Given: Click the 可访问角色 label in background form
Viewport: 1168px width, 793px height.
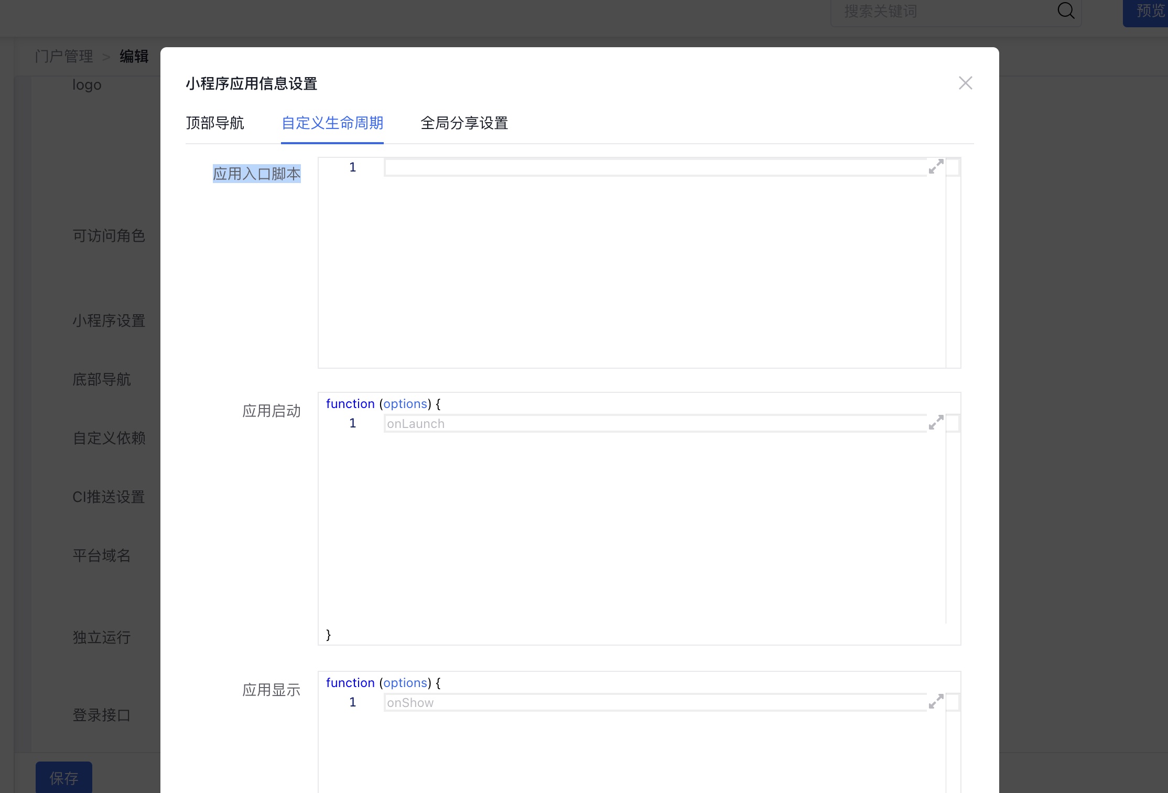Looking at the screenshot, I should coord(109,235).
